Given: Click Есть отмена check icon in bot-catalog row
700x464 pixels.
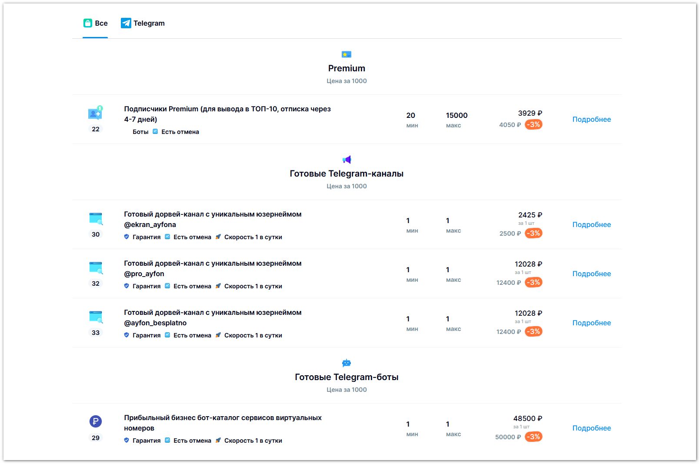Looking at the screenshot, I should click(x=167, y=441).
